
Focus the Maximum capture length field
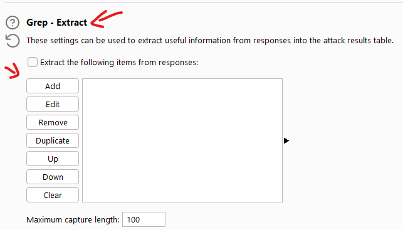(144, 219)
